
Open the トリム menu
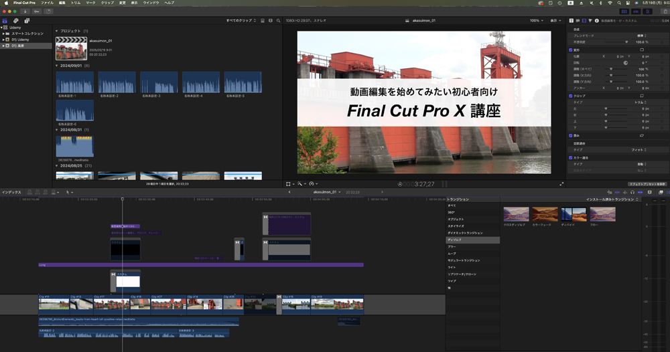76,3
